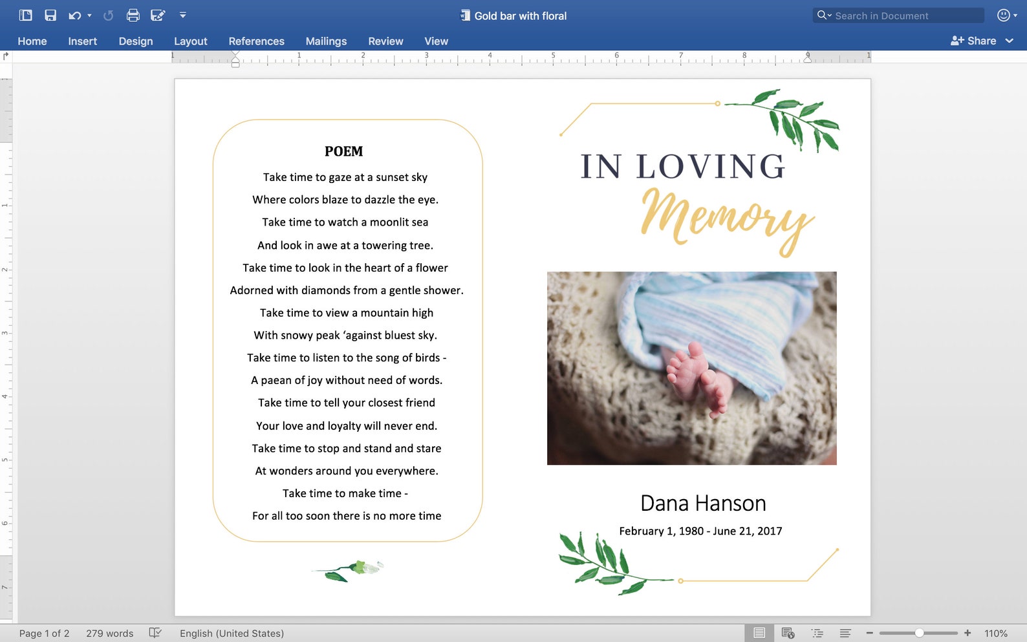This screenshot has width=1027, height=642.
Task: Click the gold 'Memory' script text
Action: 728,221
